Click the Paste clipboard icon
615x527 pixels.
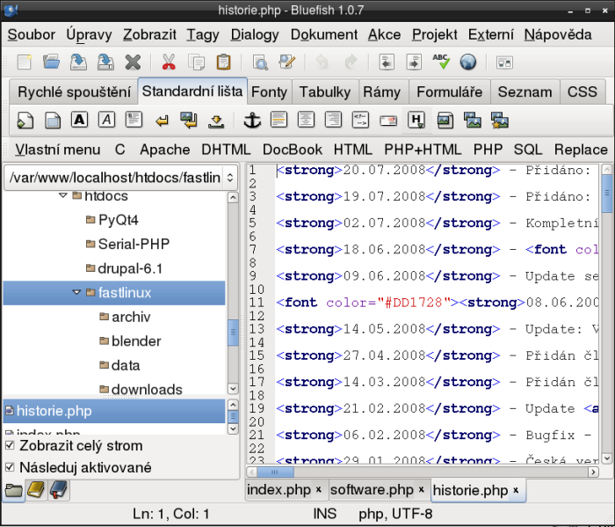(223, 62)
